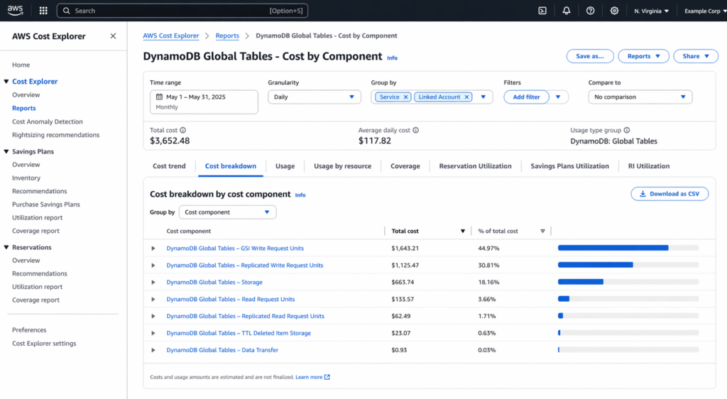Follow the AWS Cost Explorer breadcrumb link
Viewport: 727px width, 399px height.
170,35
